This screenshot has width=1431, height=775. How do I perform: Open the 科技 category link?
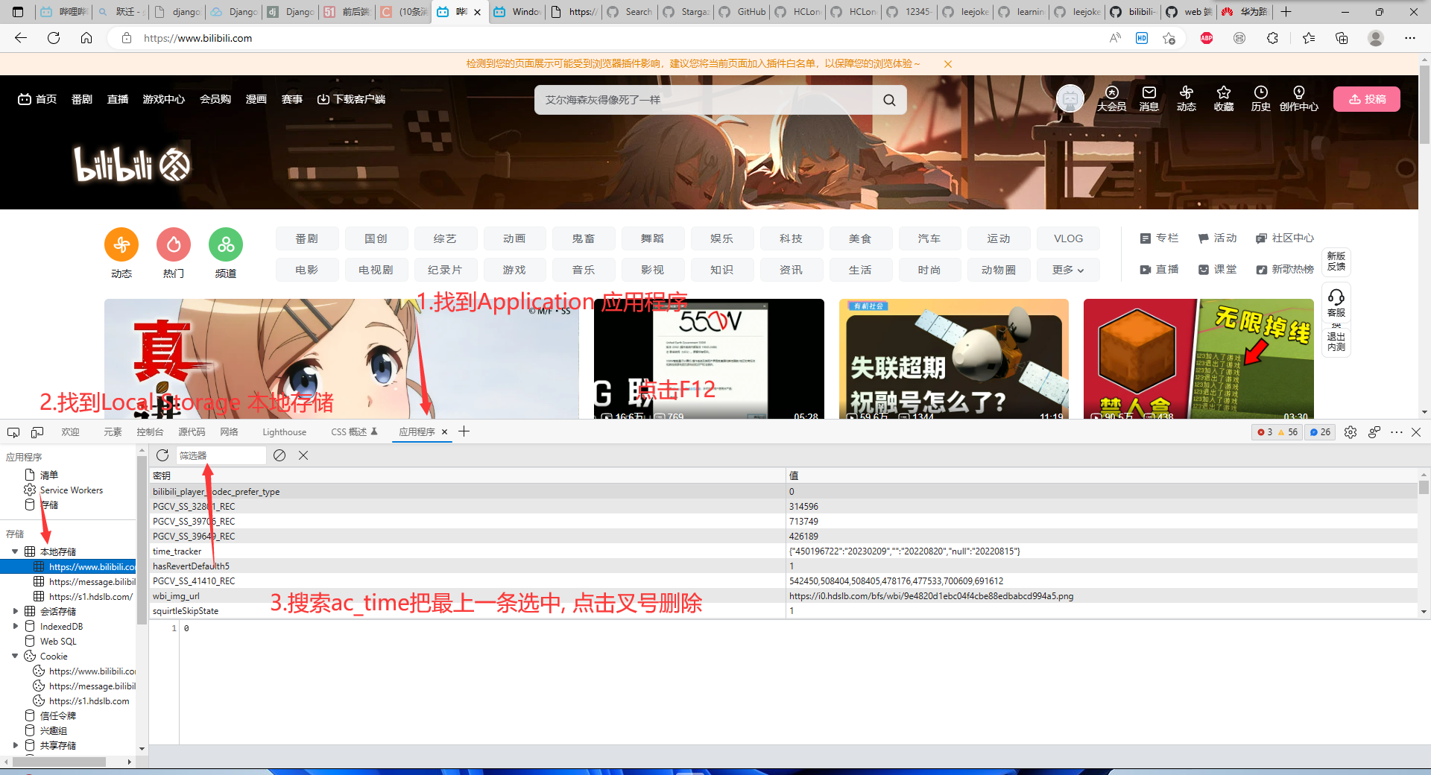point(791,238)
